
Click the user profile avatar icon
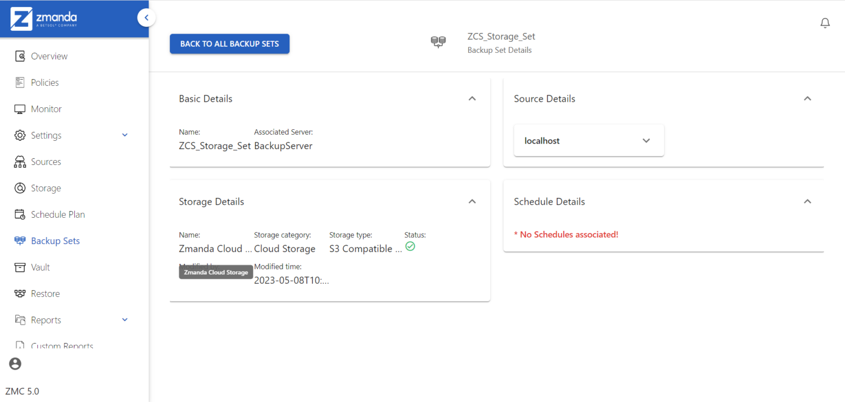click(15, 364)
